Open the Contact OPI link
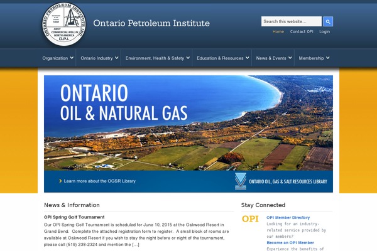 click(x=302, y=32)
